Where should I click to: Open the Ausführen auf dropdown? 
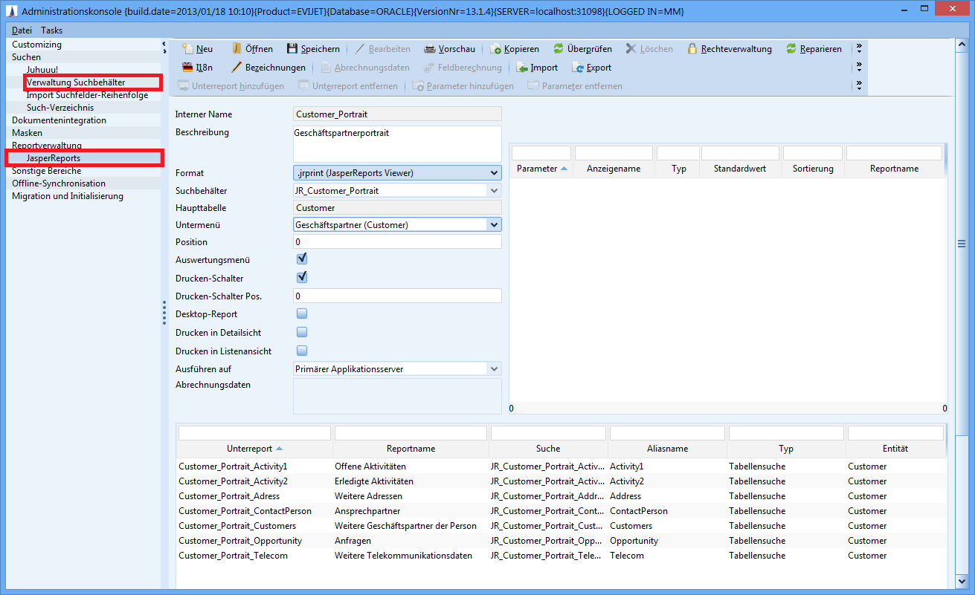494,368
